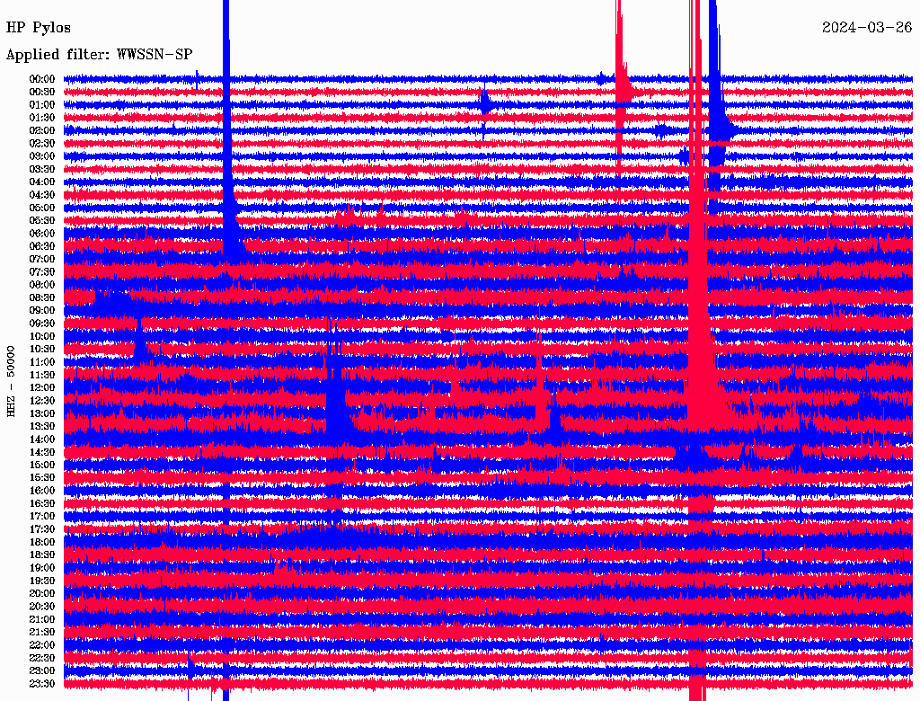This screenshot has height=701, width=920.
Task: Select the 12:30 time label
Action: click(41, 401)
